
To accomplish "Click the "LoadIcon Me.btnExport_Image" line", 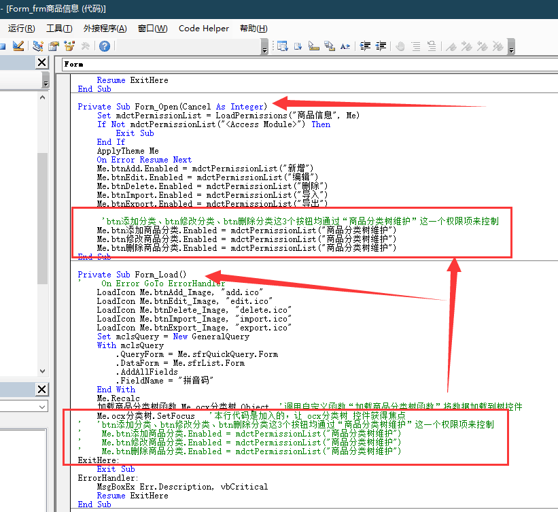I will (194, 328).
